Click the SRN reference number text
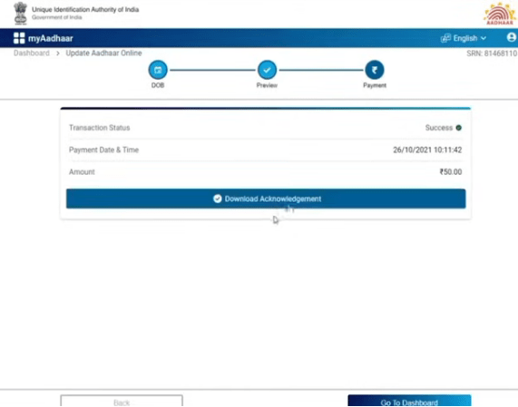This screenshot has height=407, width=518. (x=492, y=53)
